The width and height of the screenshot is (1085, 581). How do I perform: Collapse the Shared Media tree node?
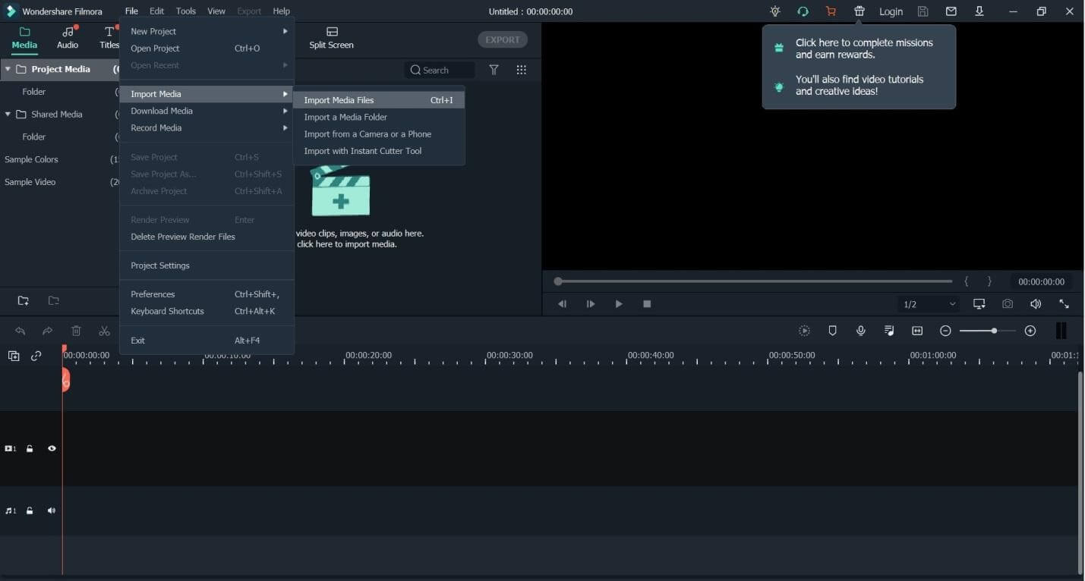click(8, 115)
